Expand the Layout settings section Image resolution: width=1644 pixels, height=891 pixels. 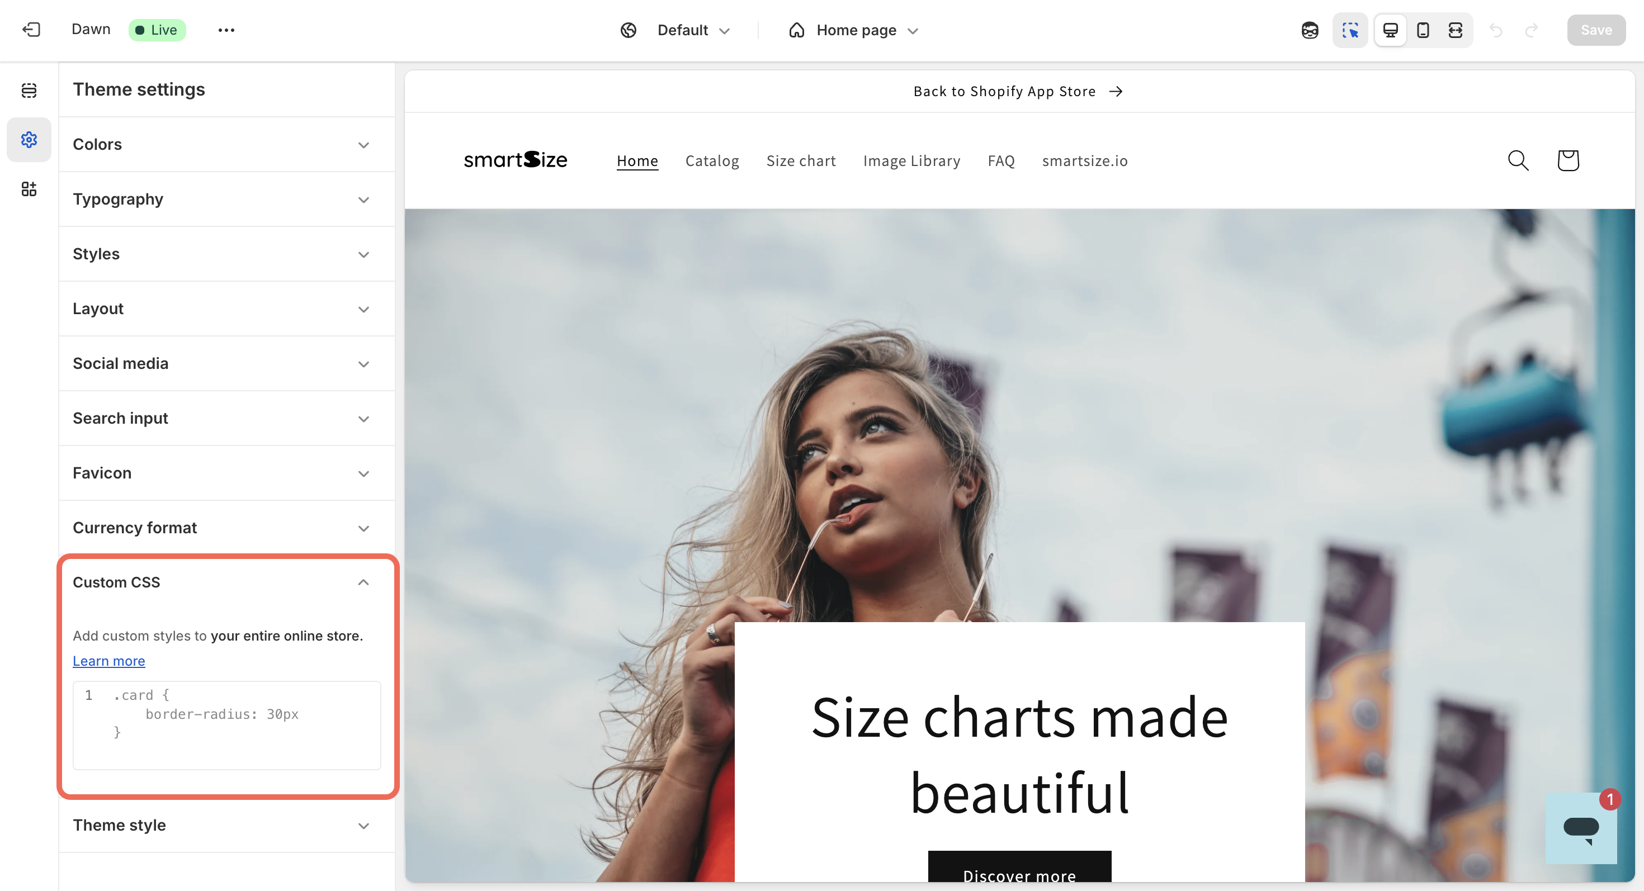click(226, 309)
